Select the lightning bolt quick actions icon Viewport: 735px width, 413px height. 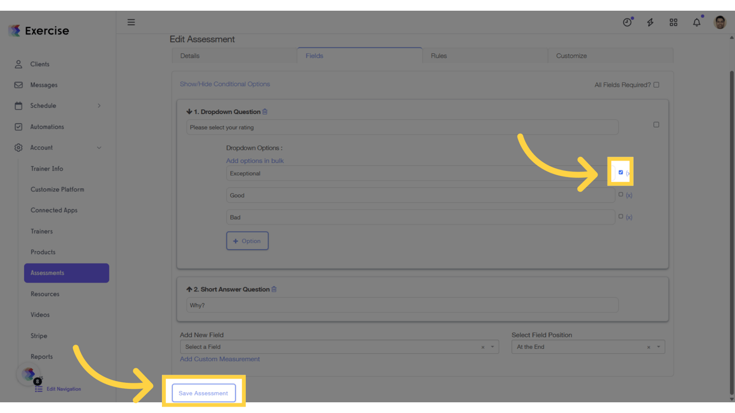point(650,22)
